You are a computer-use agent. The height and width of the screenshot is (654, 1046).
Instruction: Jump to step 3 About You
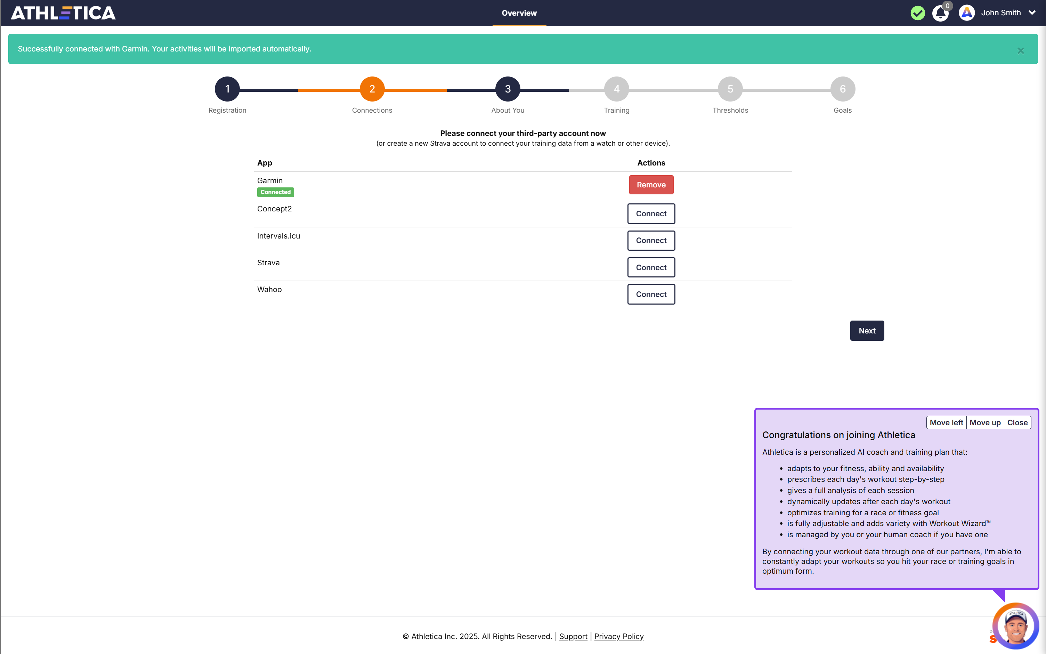click(x=508, y=89)
